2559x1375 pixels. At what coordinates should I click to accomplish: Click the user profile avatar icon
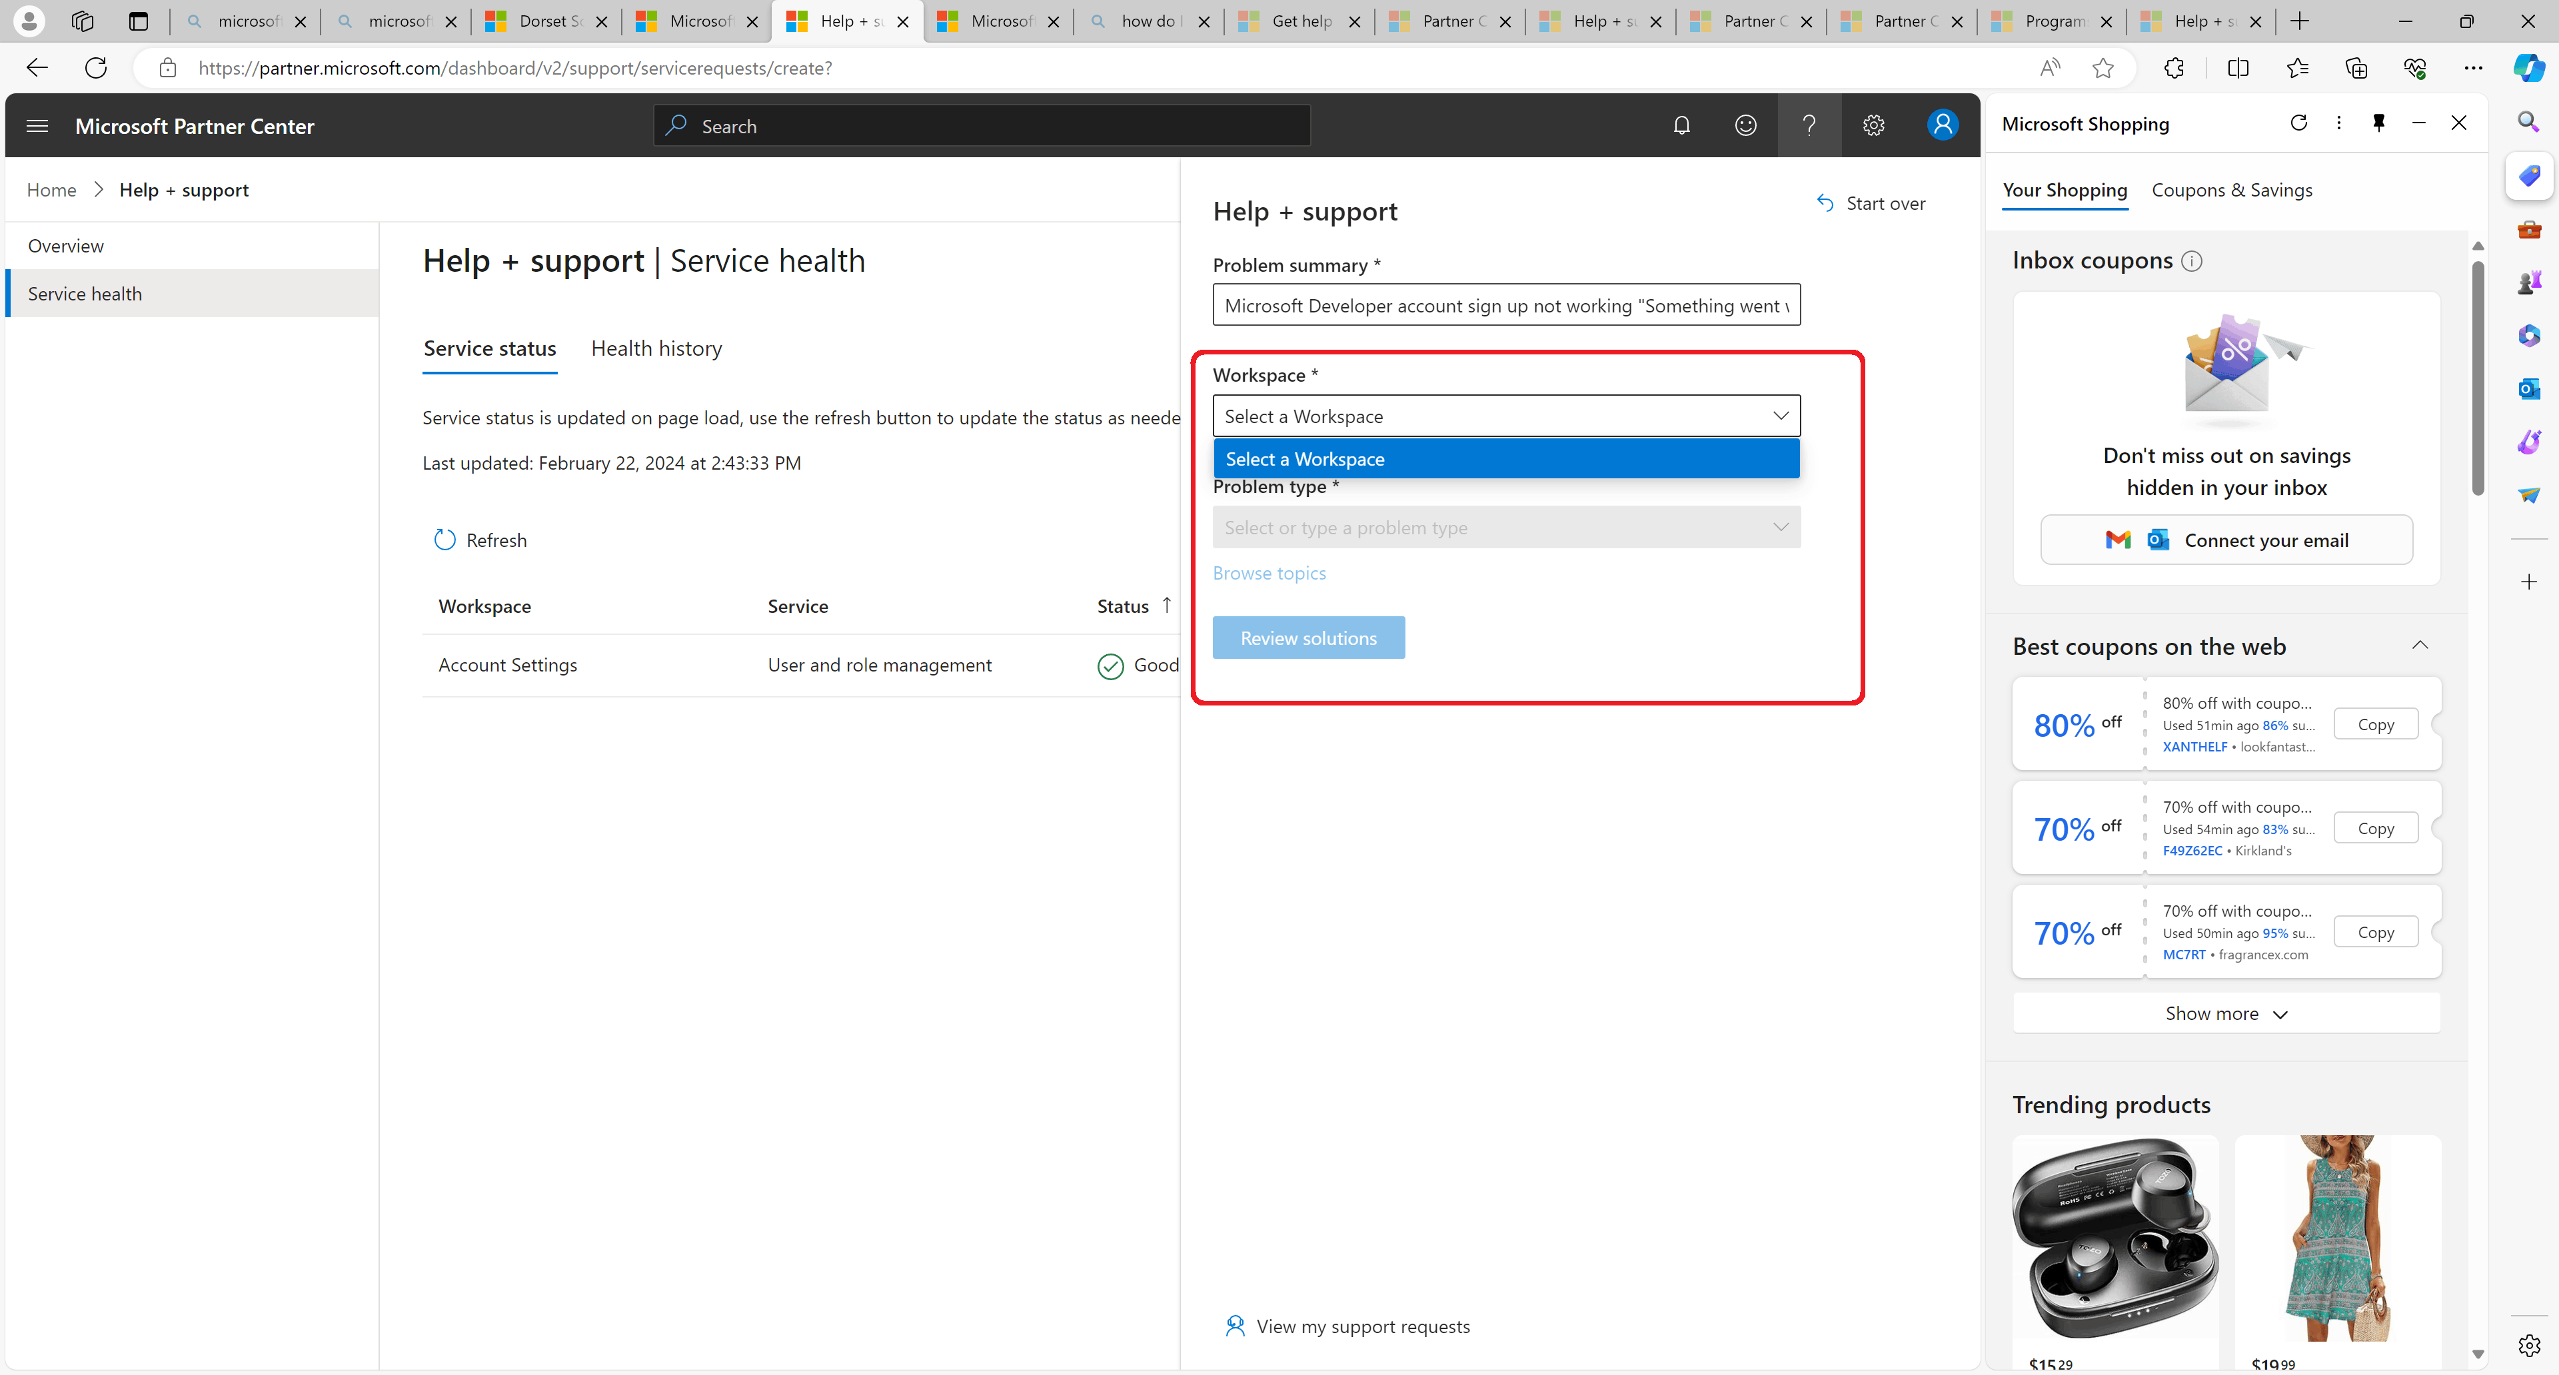click(x=1943, y=125)
